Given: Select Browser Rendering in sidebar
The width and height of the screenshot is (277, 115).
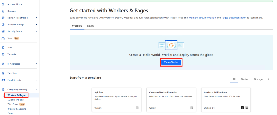Looking at the screenshot, I should (x=17, y=109).
